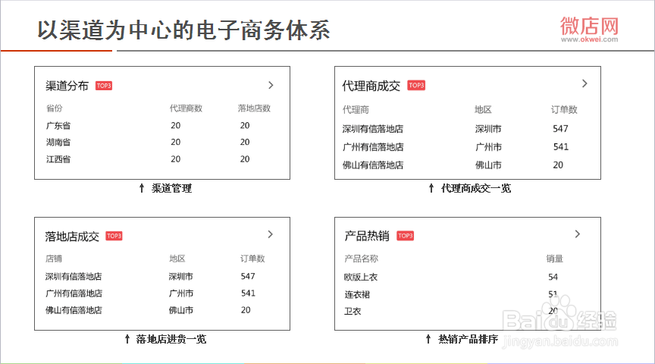Click the 代理商成交一览 caption

tap(476, 189)
